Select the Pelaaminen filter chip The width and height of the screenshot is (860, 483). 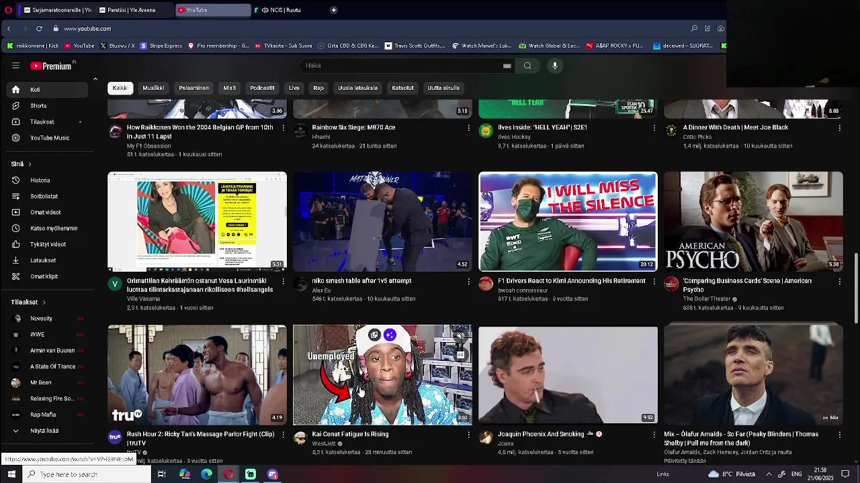pyautogui.click(x=193, y=88)
